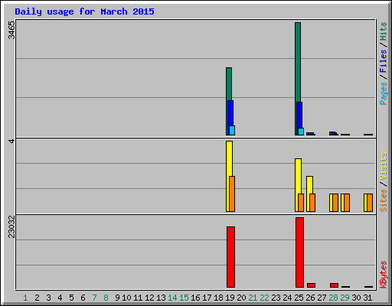Click the cyan pages bar for day 19
The image size is (392, 306).
232,130
